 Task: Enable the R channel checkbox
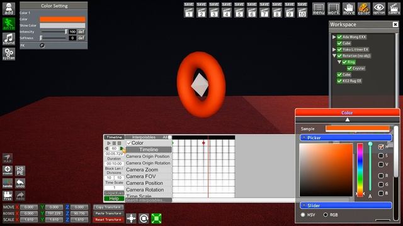point(381,176)
